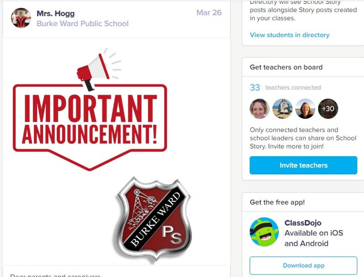Click the Mar 26 post date

pos(209,13)
